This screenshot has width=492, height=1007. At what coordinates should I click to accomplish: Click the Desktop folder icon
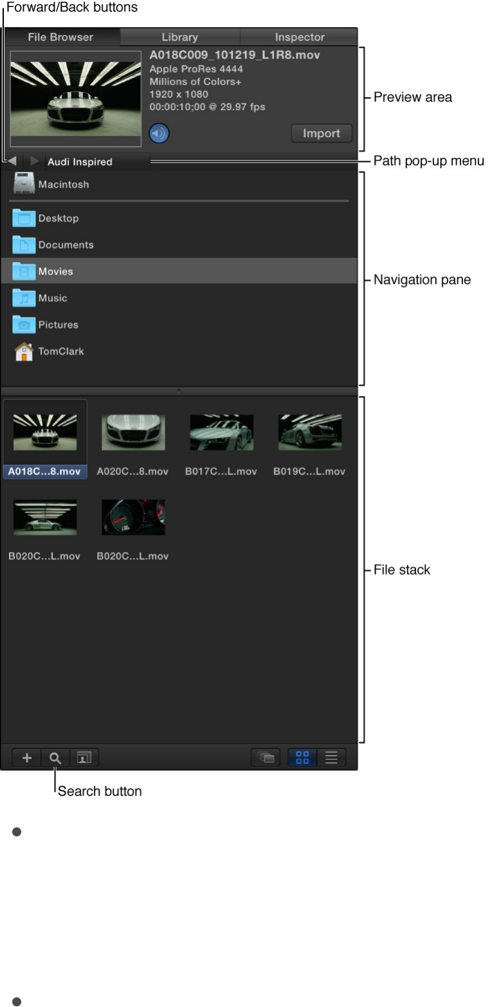coord(24,218)
